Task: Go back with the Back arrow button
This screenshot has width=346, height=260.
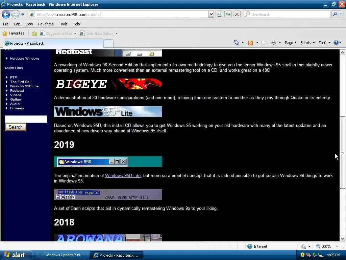Action: click(6, 14)
